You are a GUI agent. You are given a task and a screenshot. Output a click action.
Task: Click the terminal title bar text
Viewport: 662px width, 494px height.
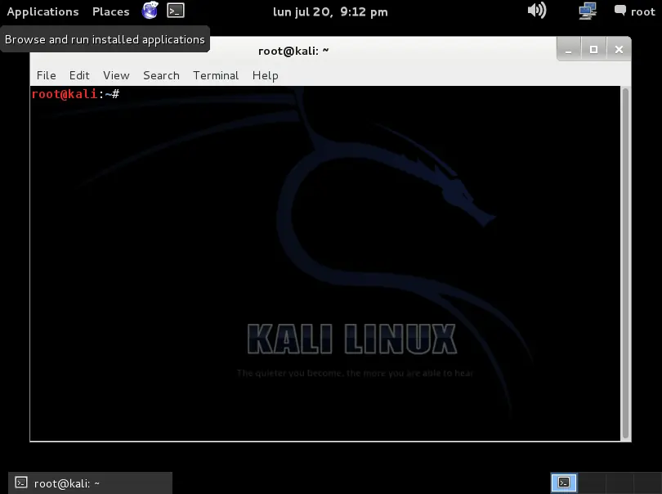293,51
